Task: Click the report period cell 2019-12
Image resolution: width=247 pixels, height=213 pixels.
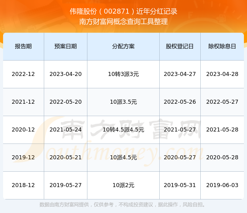Action: click(x=23, y=157)
